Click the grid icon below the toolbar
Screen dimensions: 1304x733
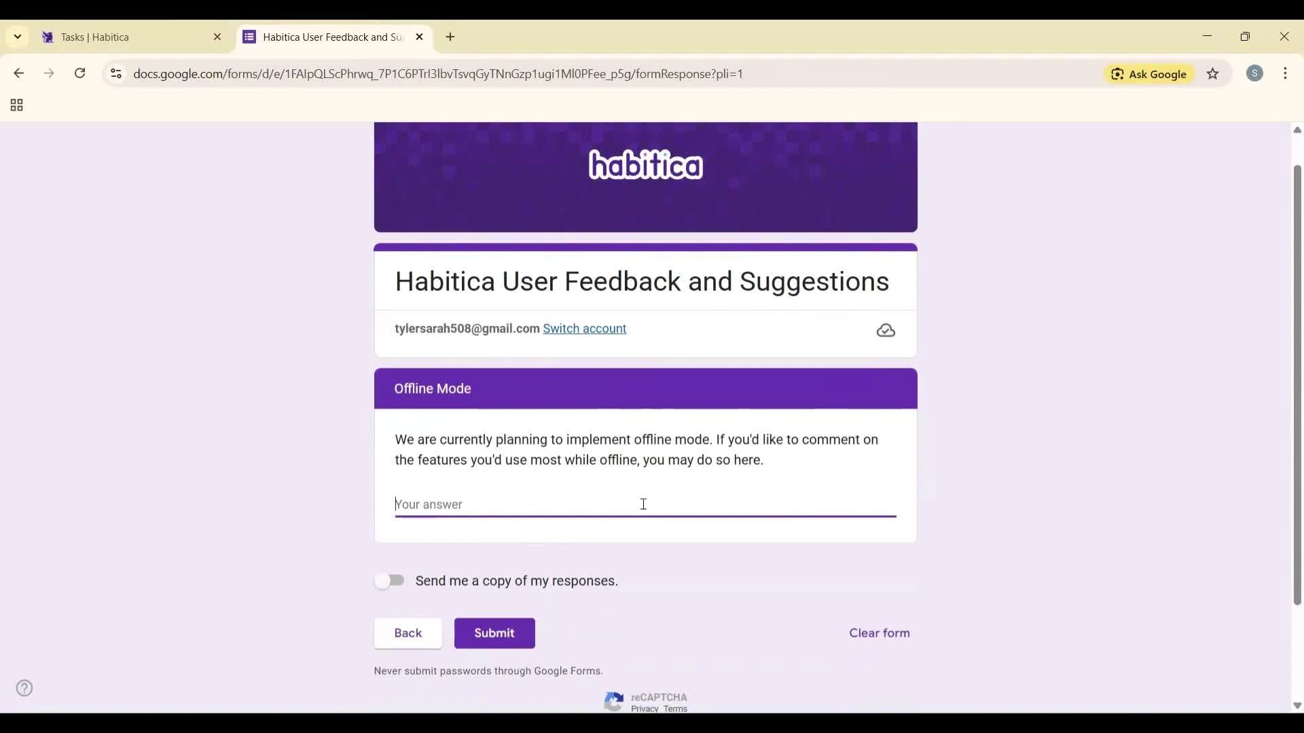15,105
